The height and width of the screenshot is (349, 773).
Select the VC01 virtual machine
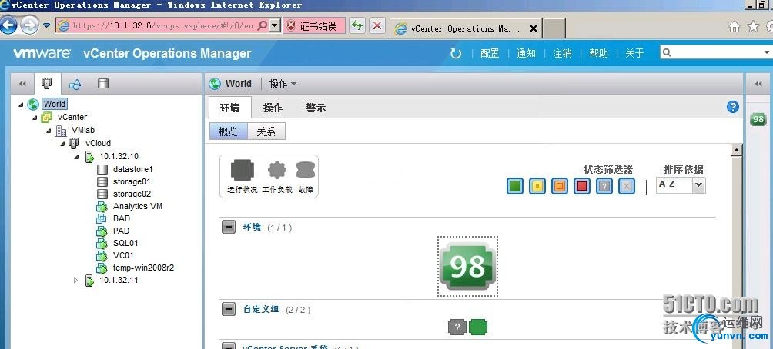click(123, 255)
